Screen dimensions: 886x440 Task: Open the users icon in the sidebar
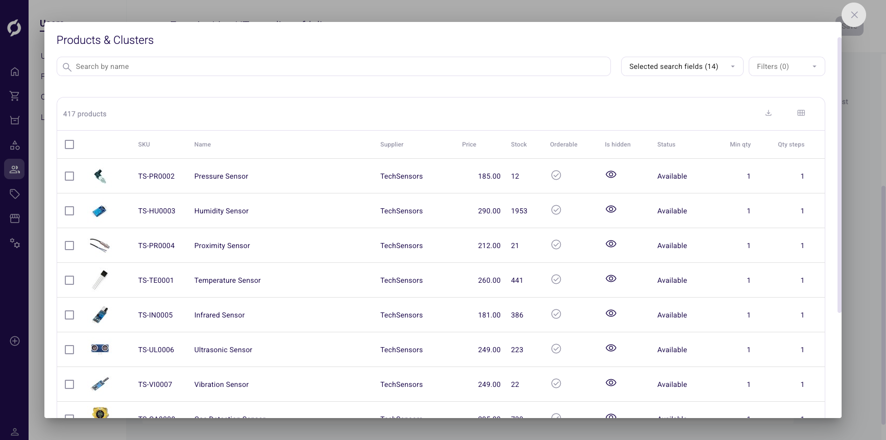[x=15, y=169]
